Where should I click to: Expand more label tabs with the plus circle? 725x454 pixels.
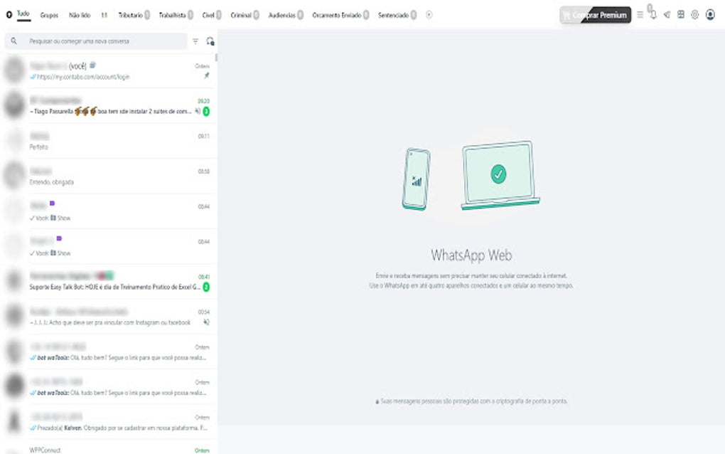click(429, 13)
